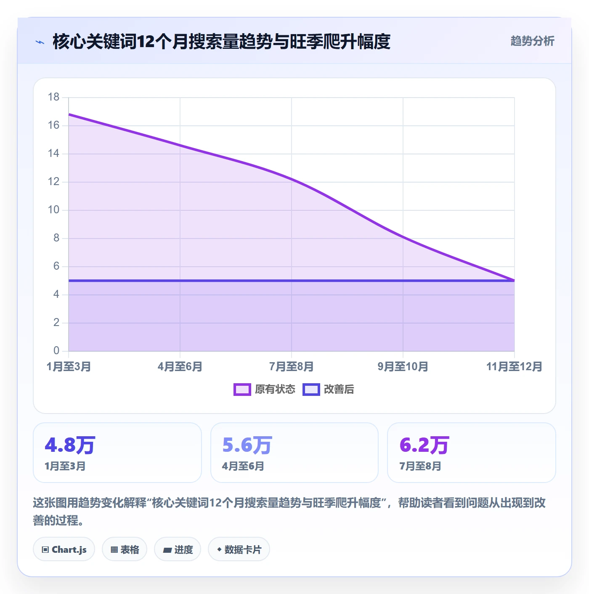Open the 趋势分析 label in the header
The image size is (589, 594).
point(532,41)
